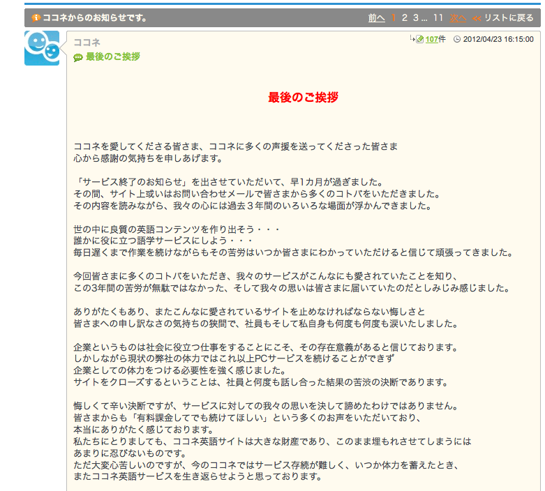Viewport: 545px width, 491px height.
Task: Click the line 本当にありがたく感じております。
Action: (144, 430)
